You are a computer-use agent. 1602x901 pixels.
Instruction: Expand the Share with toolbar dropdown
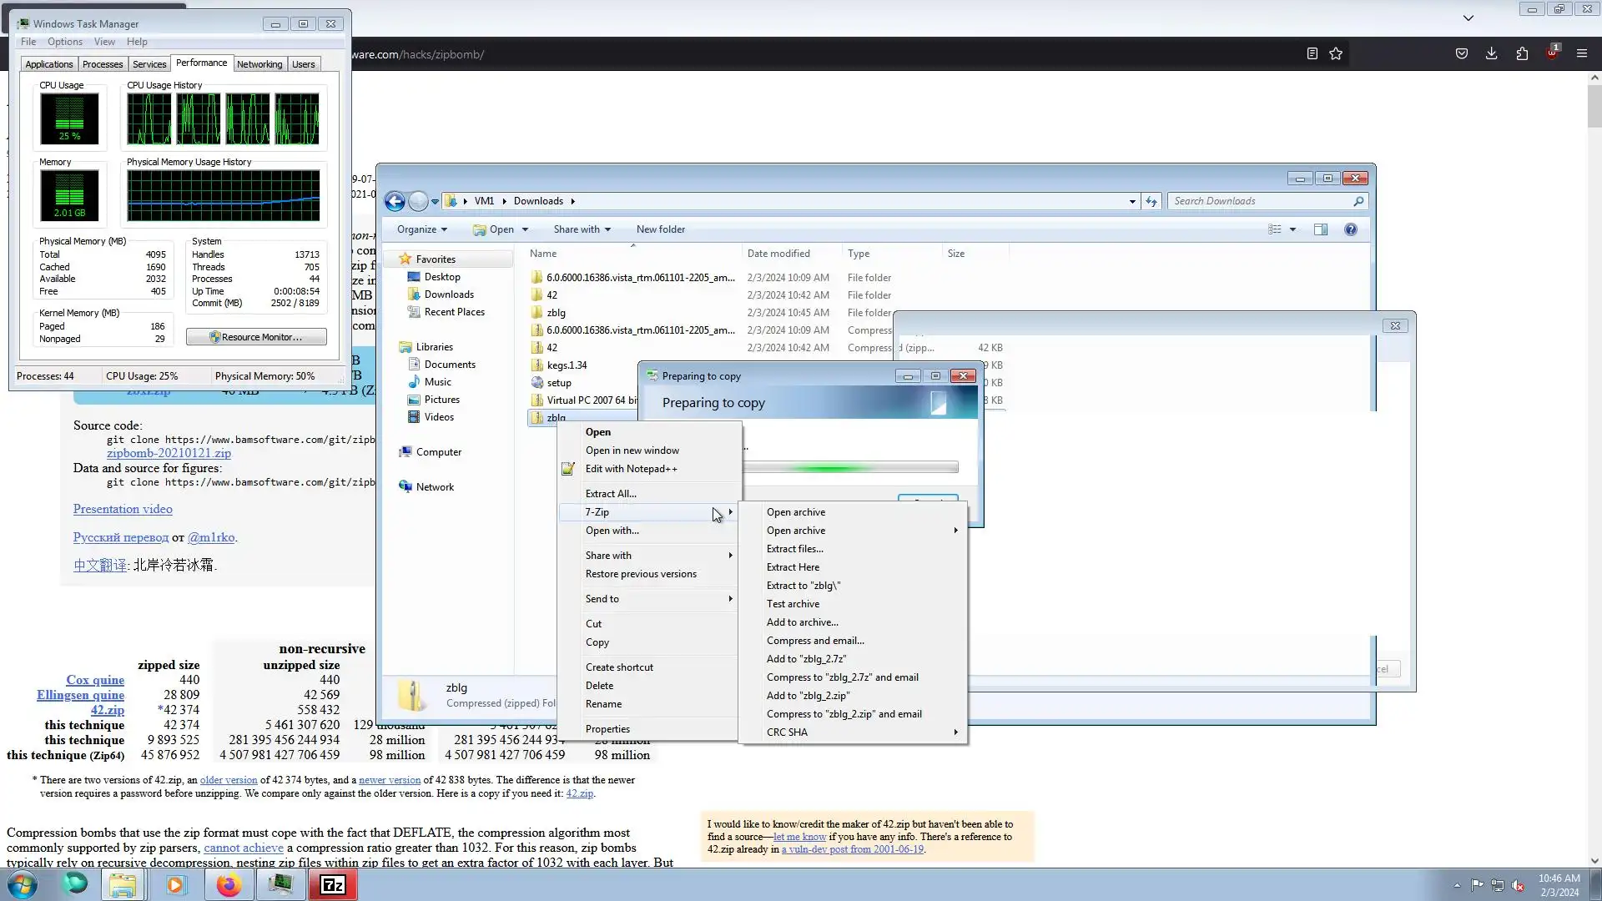[x=582, y=229]
